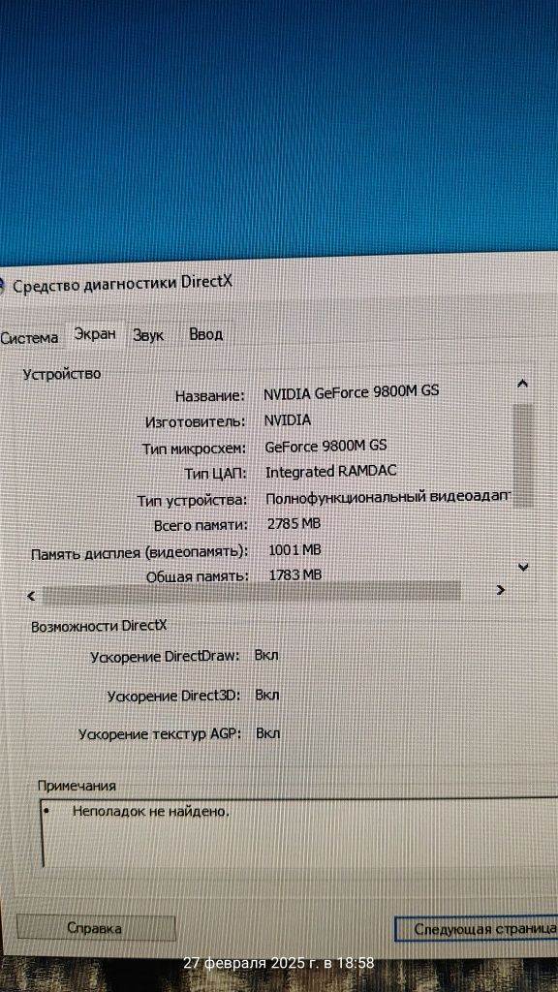This screenshot has height=992, width=558.
Task: Click the Ускорение DirectDraw label
Action: tap(165, 656)
